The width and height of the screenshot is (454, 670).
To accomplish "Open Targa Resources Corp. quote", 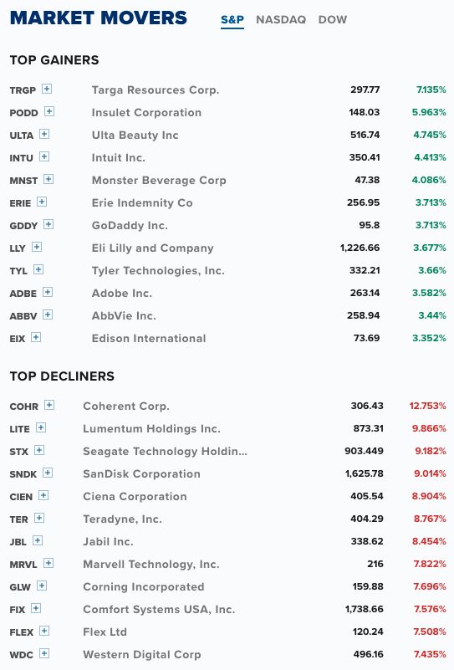I will (x=156, y=90).
